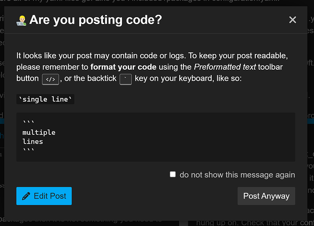Screen dimensions: 314x226
Task: Select the 'single line' inline code sample
Action: coord(45,99)
